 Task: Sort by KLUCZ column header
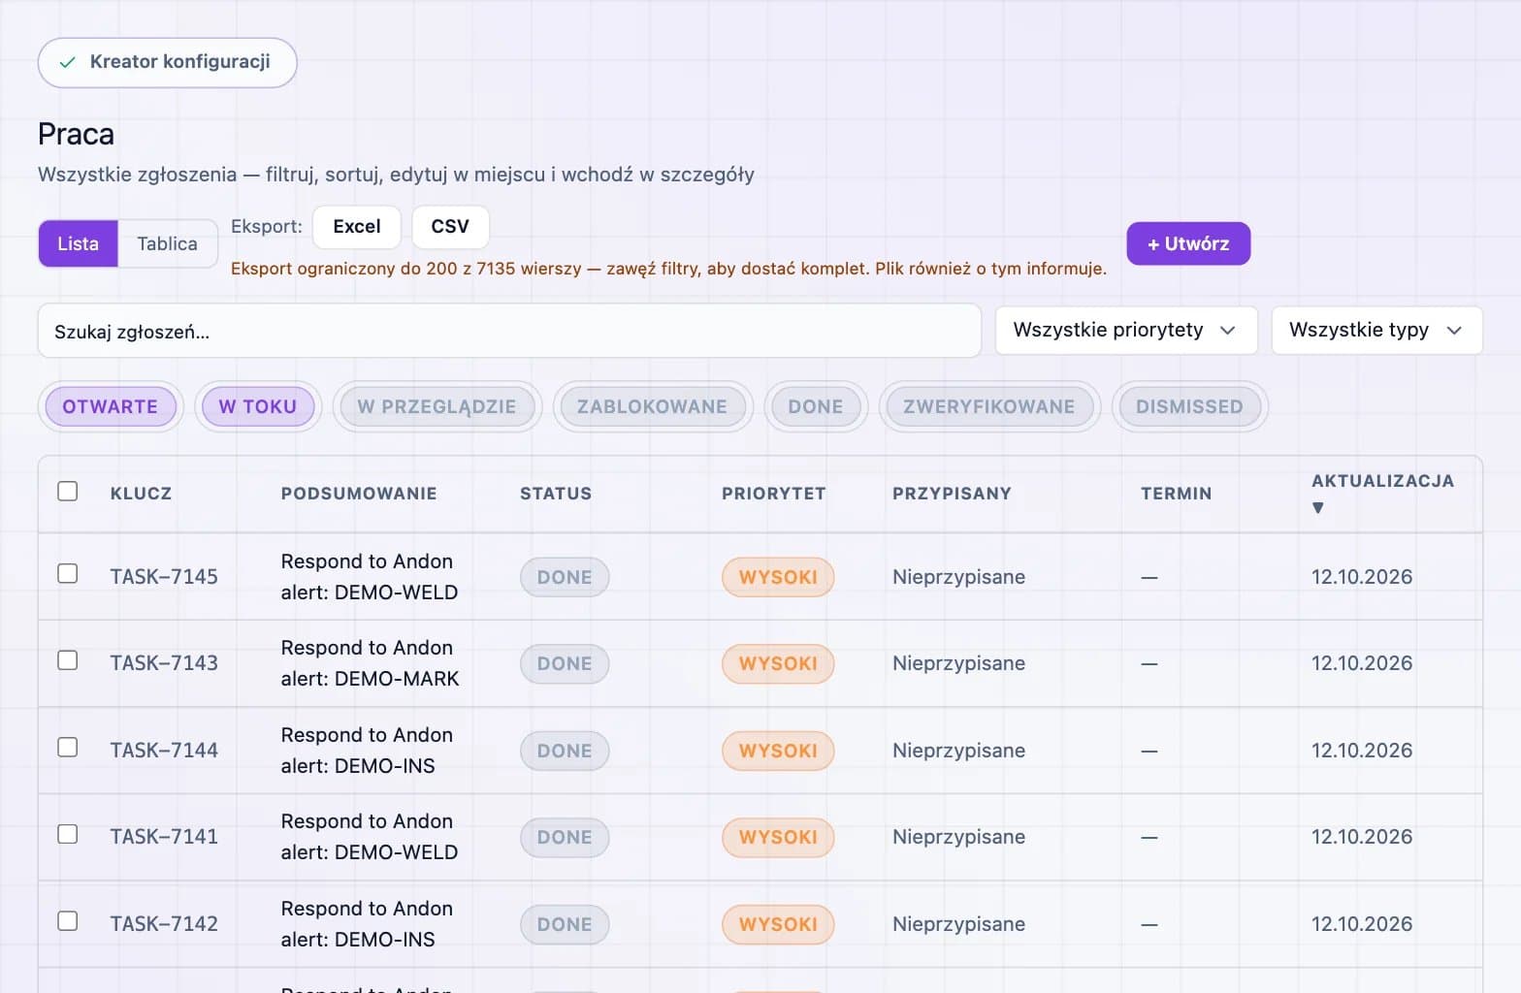point(141,494)
